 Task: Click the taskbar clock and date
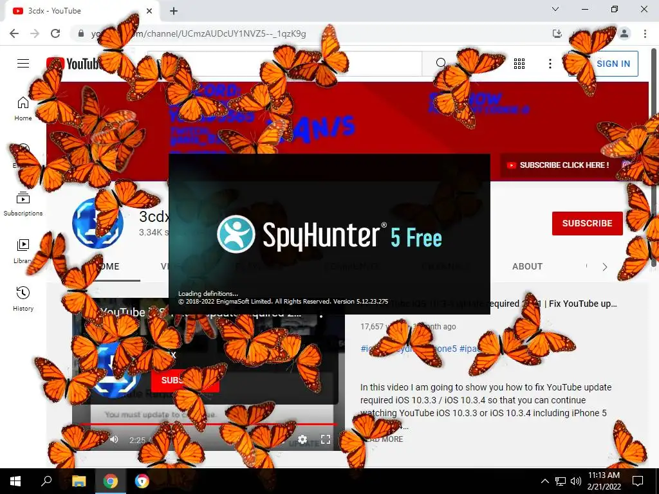coord(604,481)
